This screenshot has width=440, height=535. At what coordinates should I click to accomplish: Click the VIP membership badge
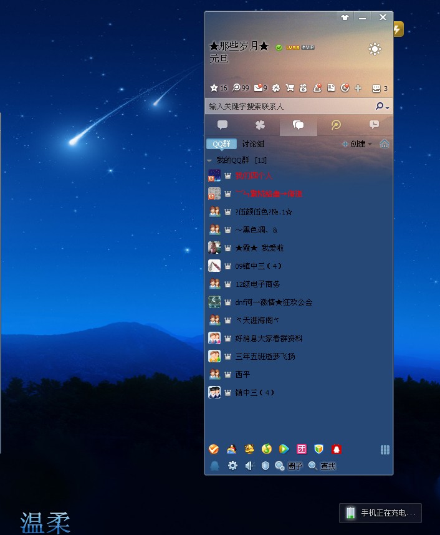tap(308, 47)
